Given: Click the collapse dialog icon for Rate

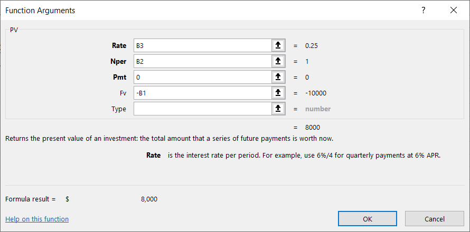Looking at the screenshot, I should pyautogui.click(x=278, y=45).
